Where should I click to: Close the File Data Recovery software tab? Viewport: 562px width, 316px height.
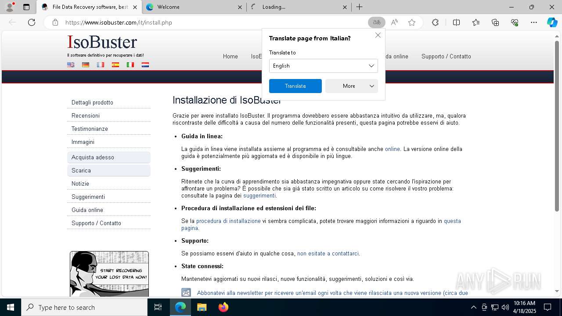[135, 7]
